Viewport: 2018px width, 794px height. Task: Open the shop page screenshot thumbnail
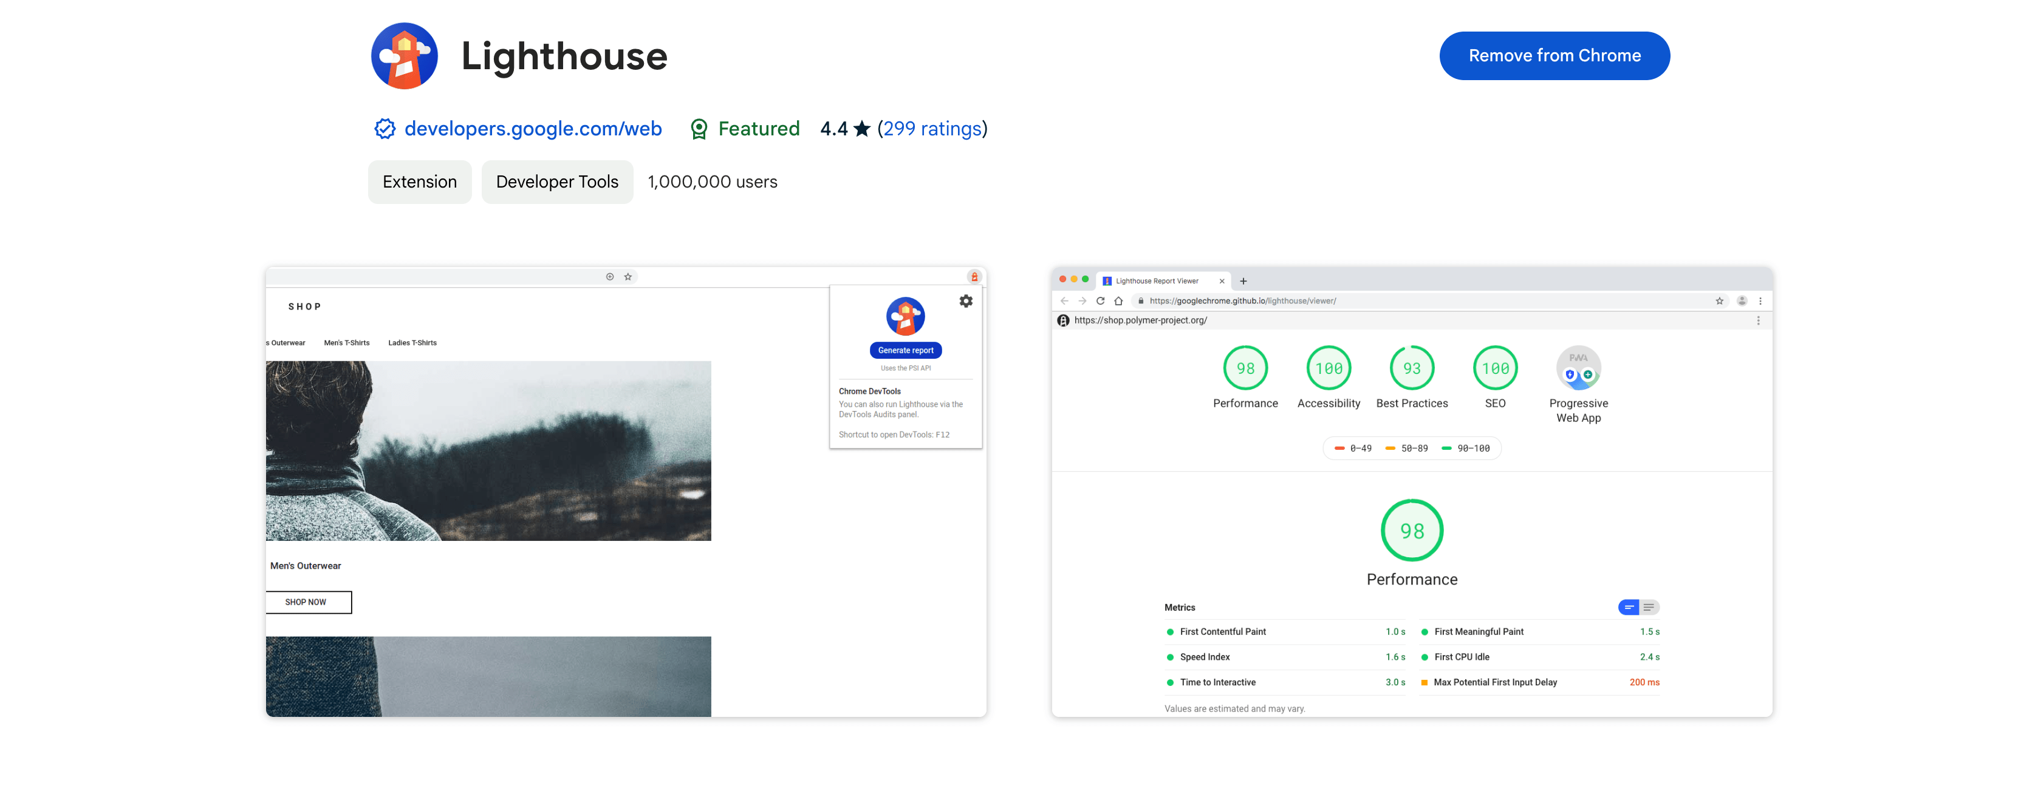[x=626, y=492]
